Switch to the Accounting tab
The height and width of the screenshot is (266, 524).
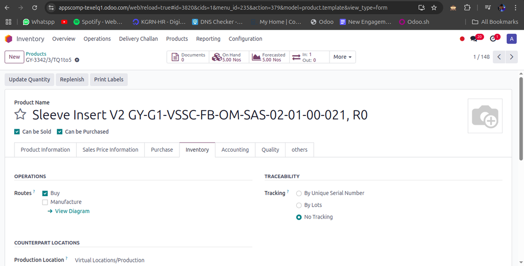tap(235, 150)
